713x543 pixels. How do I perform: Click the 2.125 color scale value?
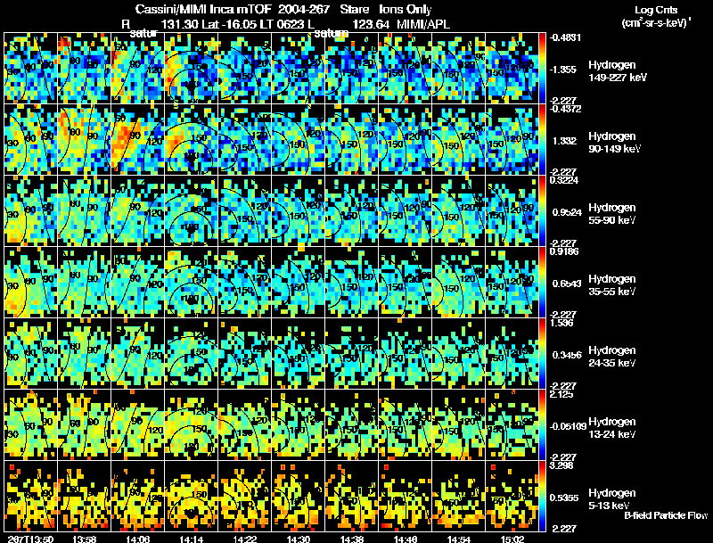[561, 394]
